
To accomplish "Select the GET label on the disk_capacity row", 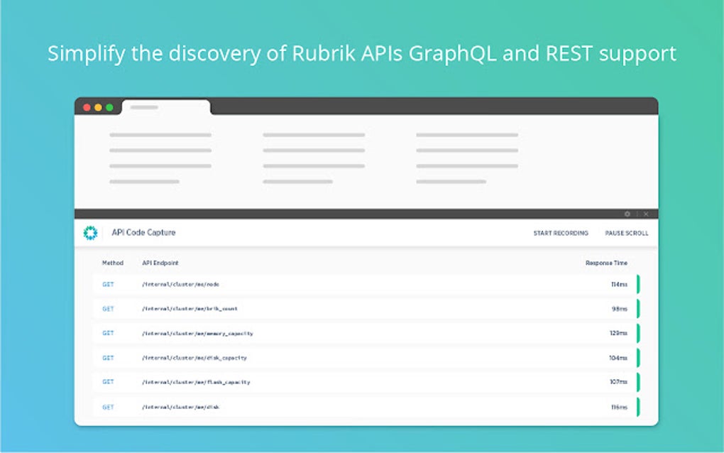I will pos(107,358).
